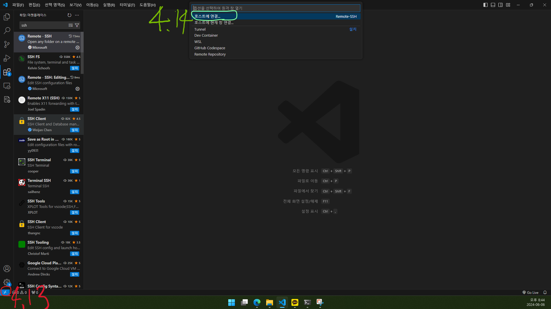Open the 실행(R) menu
The height and width of the screenshot is (309, 551).
pyautogui.click(x=109, y=5)
